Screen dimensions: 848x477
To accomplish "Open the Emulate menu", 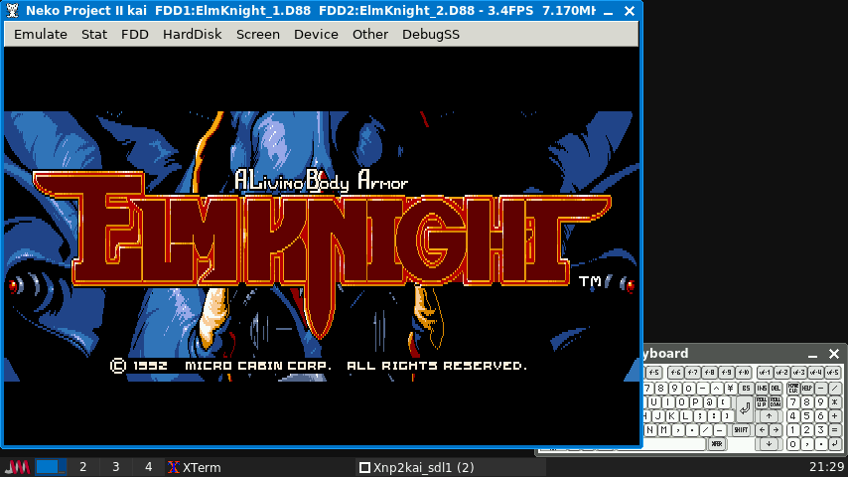I will point(41,34).
